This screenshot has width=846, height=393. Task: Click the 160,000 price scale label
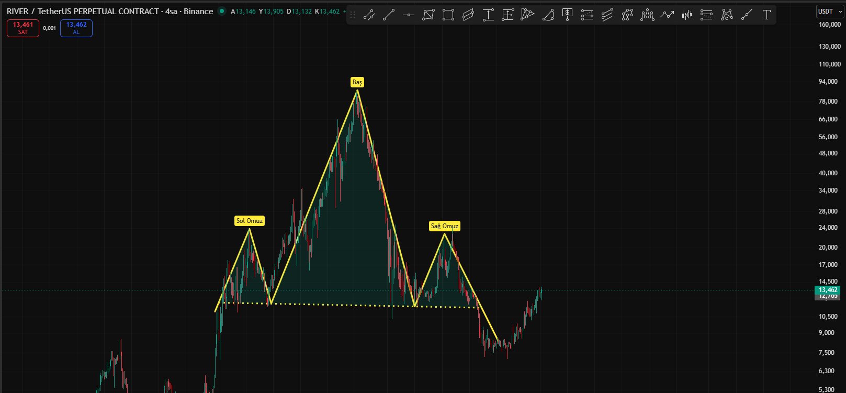[x=830, y=24]
